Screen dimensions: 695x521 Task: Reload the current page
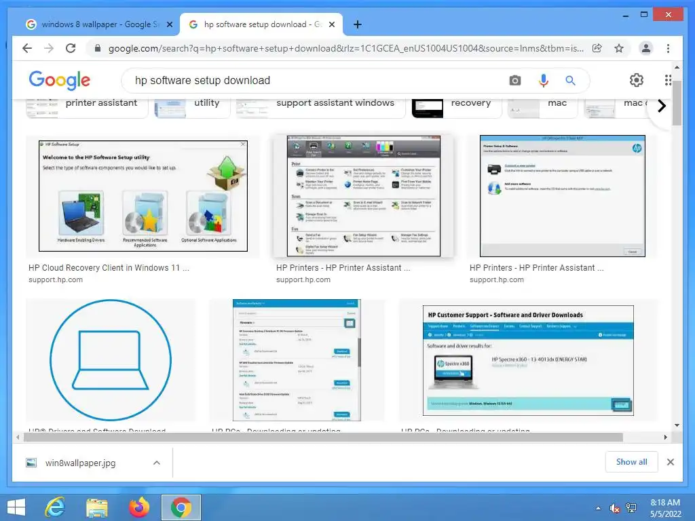(71, 48)
